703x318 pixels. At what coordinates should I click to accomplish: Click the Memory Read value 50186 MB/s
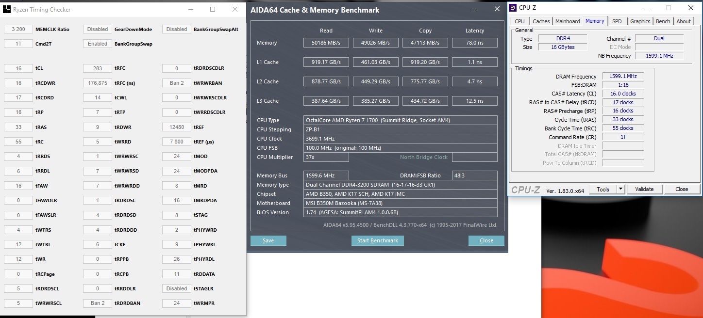click(326, 43)
